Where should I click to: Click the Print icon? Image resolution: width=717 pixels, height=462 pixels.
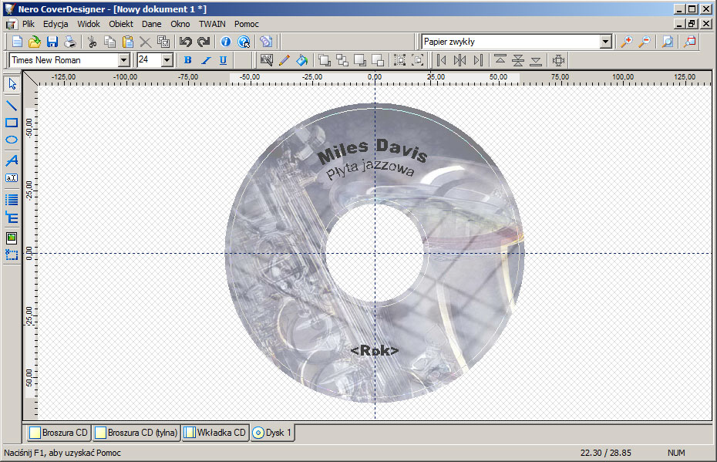[70, 42]
